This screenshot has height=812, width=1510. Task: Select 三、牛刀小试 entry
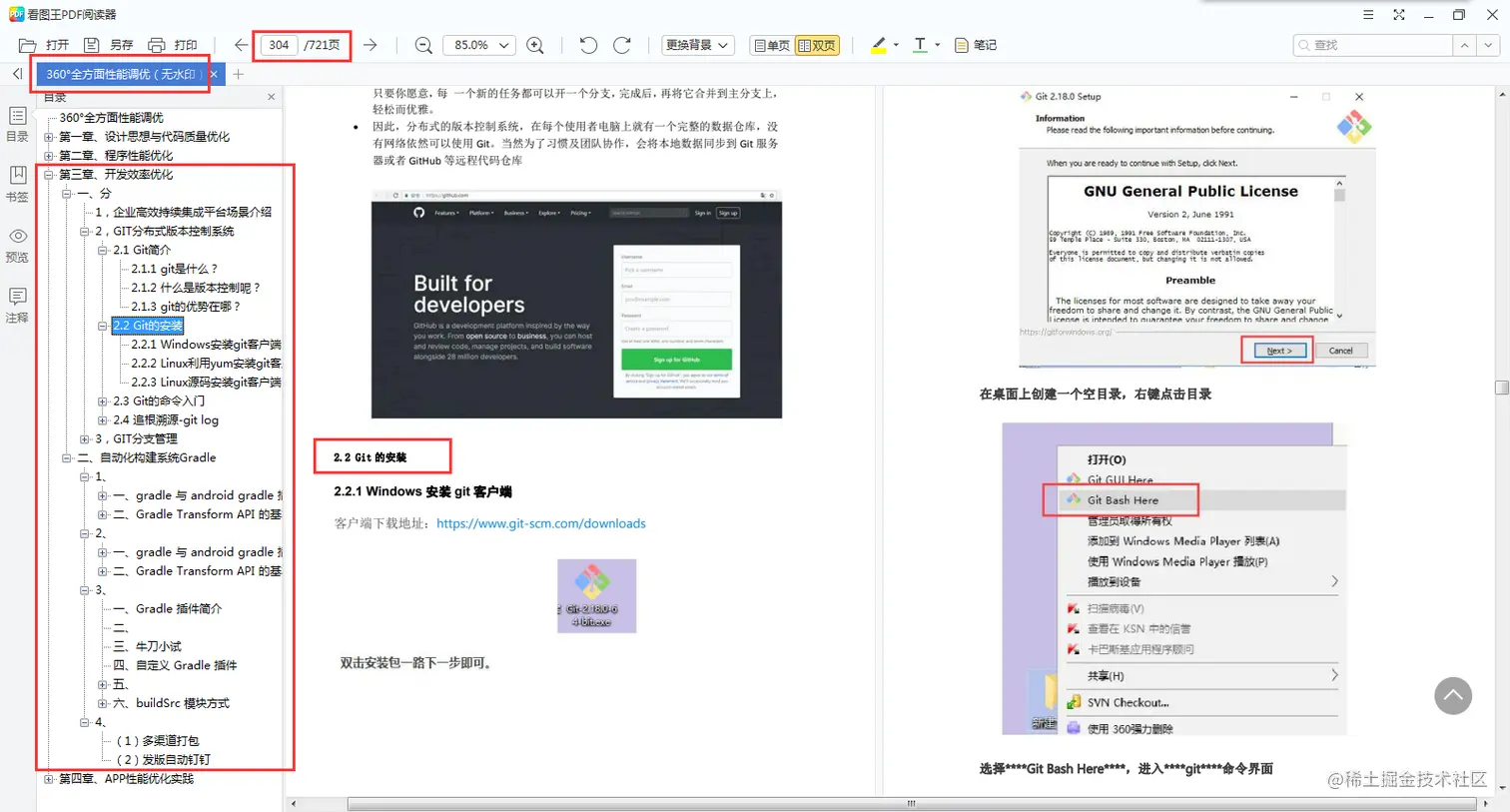(x=147, y=647)
